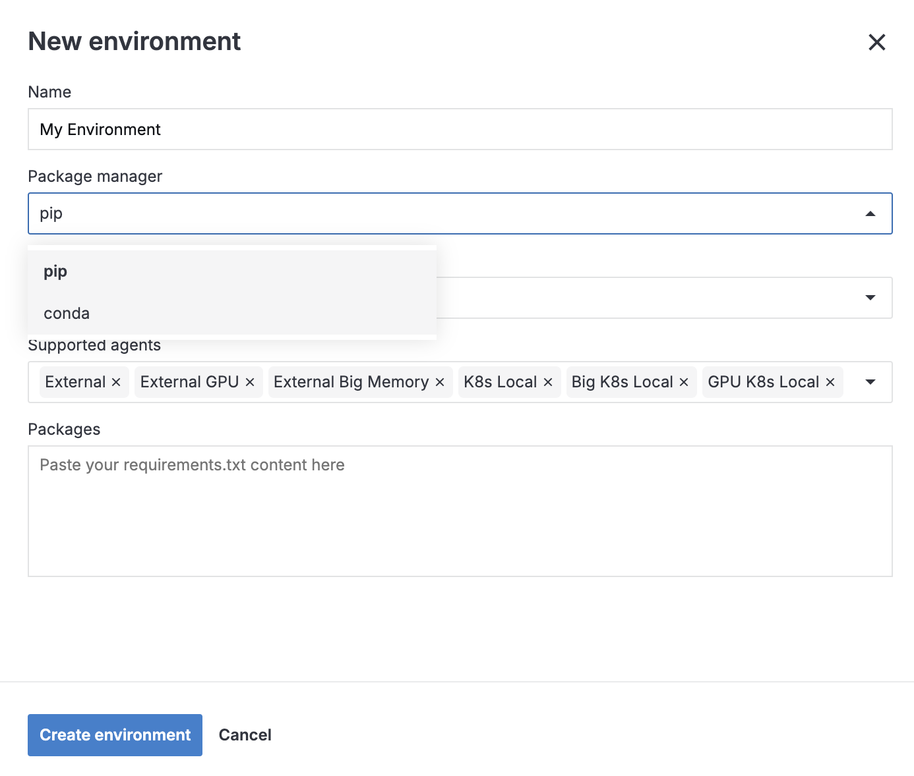This screenshot has height=776, width=914.
Task: Click the Supported agents label
Action: click(94, 345)
